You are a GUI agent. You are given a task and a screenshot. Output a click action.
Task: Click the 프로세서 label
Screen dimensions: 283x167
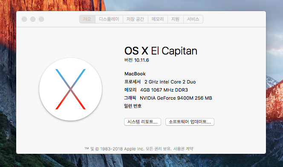tap(133, 82)
